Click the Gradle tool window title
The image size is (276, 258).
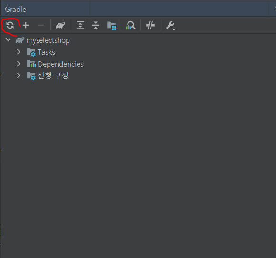point(16,10)
